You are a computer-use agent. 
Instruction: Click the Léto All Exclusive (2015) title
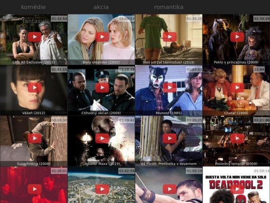tap(34, 62)
